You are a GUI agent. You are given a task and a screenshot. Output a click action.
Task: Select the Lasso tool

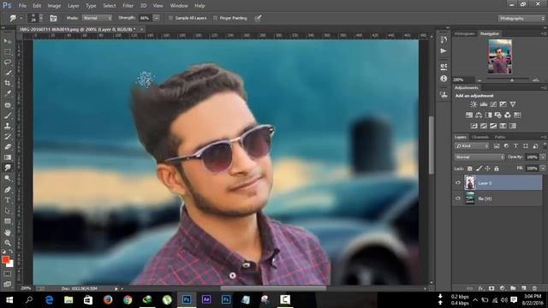point(8,62)
